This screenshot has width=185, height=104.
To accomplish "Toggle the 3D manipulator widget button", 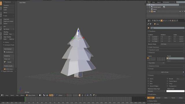I will pos(50,95).
